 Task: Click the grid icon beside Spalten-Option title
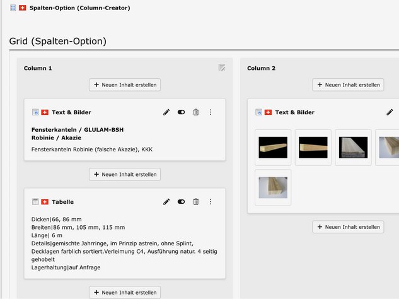(13, 8)
